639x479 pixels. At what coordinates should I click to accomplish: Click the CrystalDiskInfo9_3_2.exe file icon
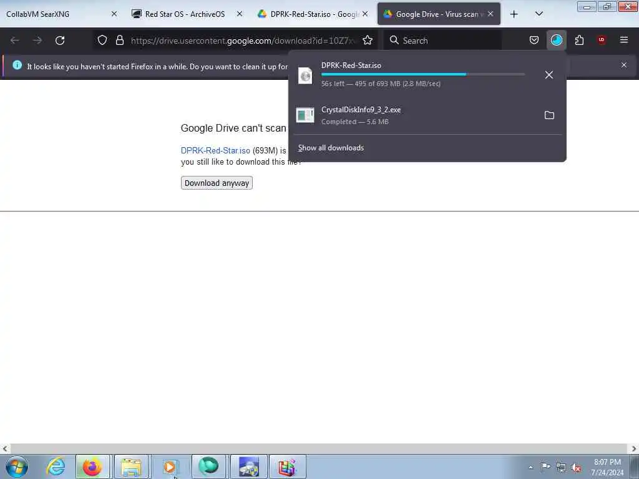click(305, 115)
